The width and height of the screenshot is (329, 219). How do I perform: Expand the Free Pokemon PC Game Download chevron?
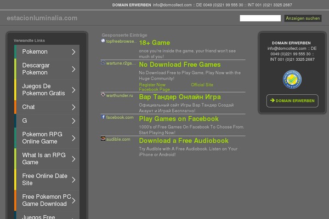tap(73, 200)
